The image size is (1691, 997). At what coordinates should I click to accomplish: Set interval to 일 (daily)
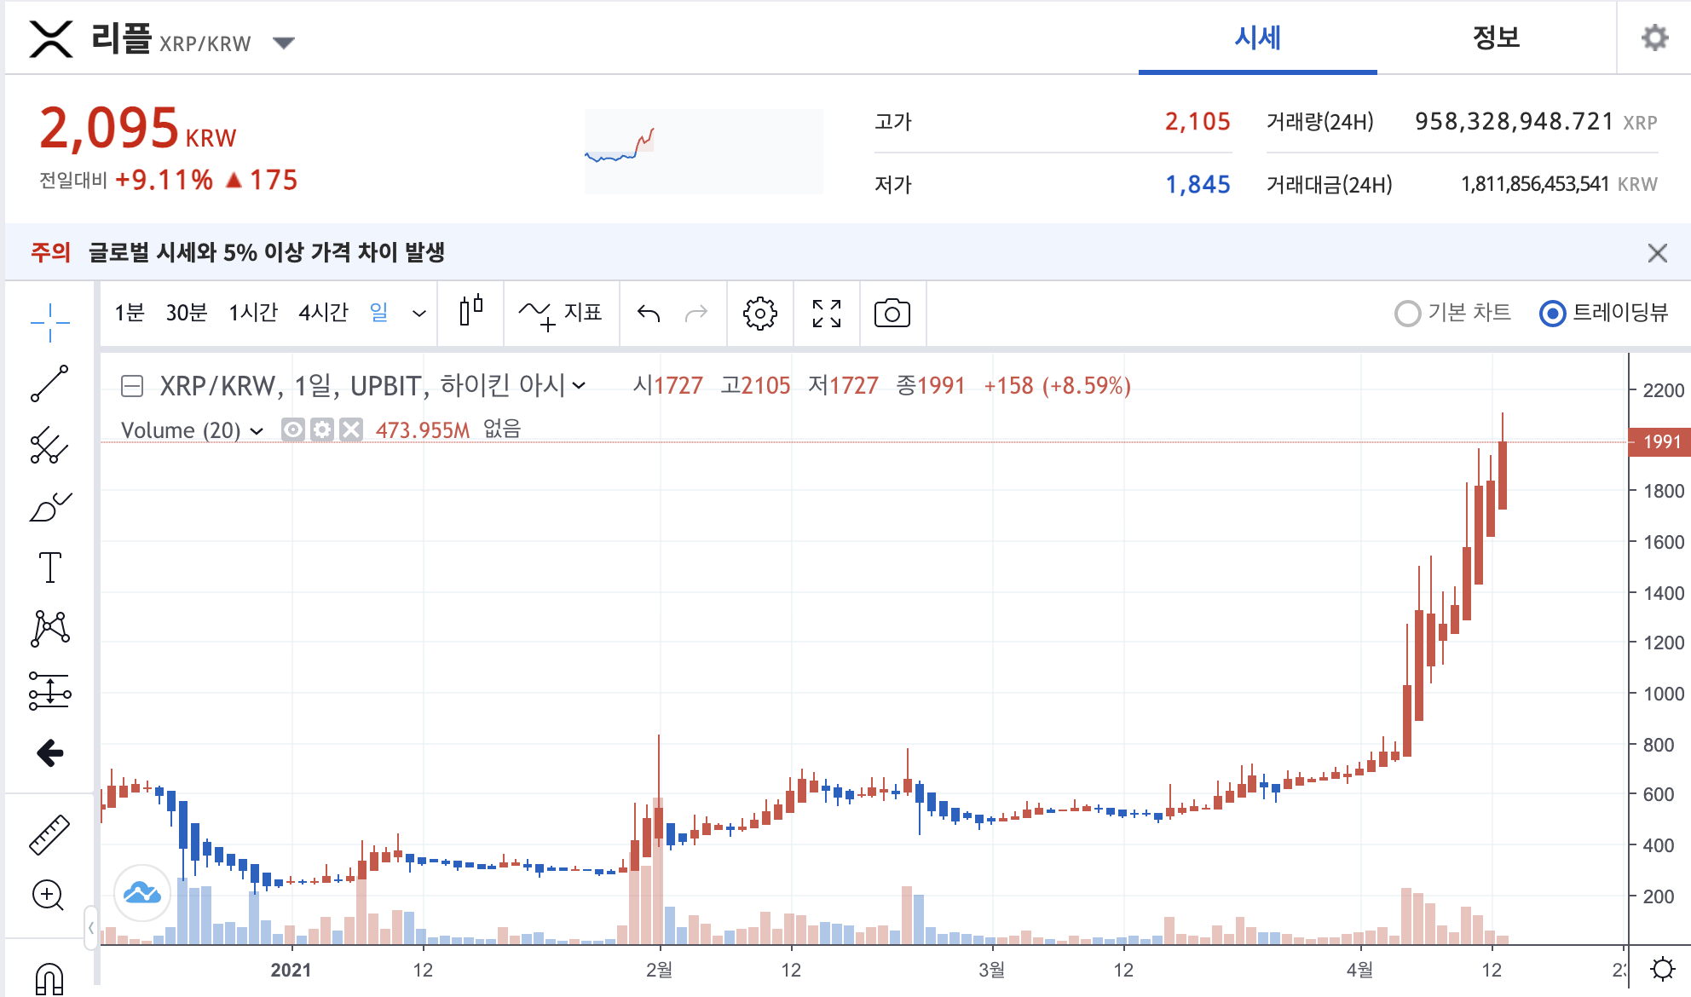(379, 313)
